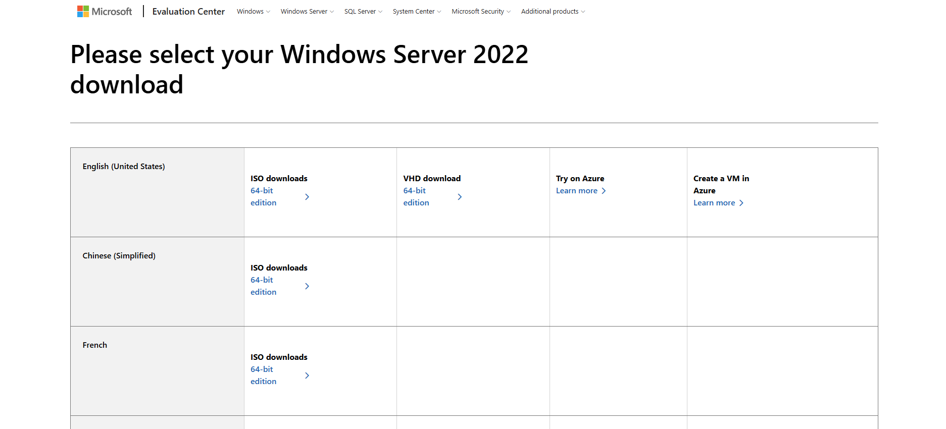Expand the Windows menu
Screen dimensions: 946x429
pyautogui.click(x=254, y=11)
